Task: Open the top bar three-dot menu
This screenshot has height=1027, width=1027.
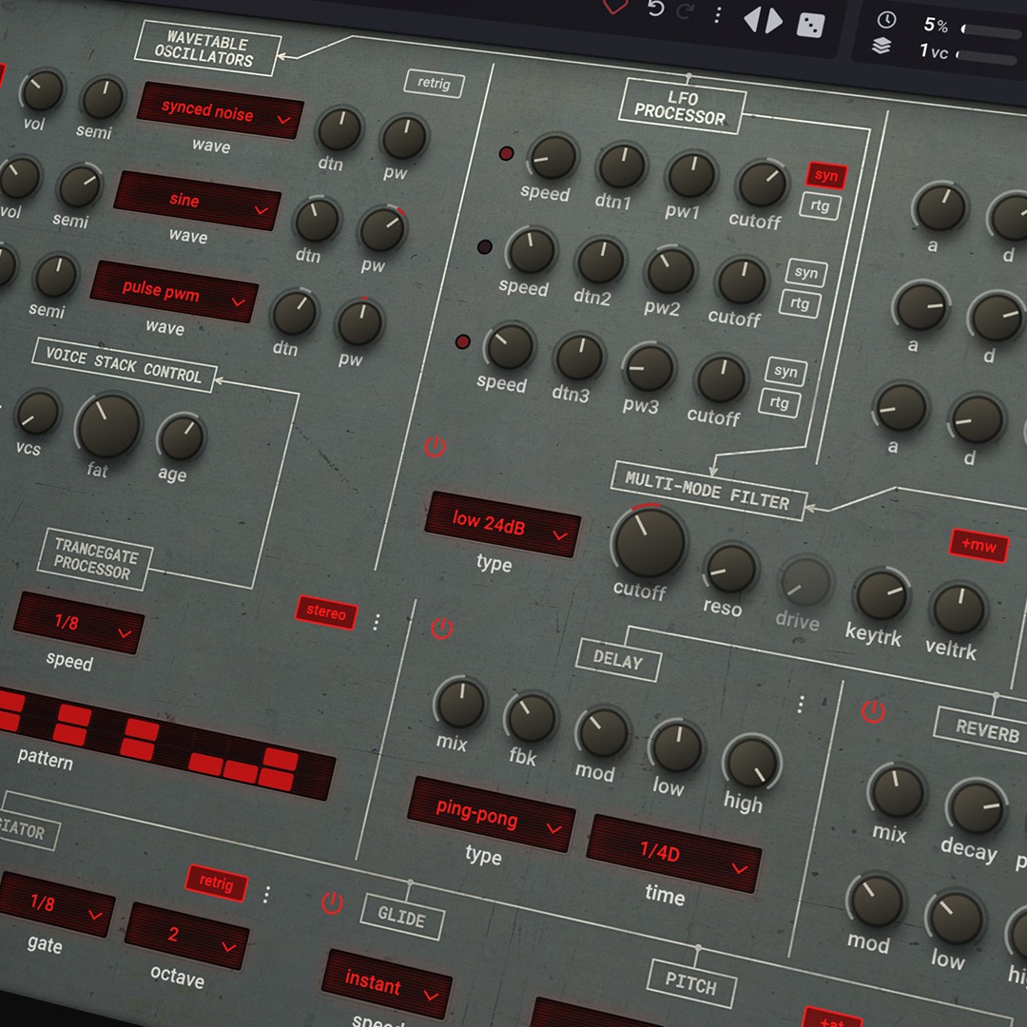Action: (718, 14)
